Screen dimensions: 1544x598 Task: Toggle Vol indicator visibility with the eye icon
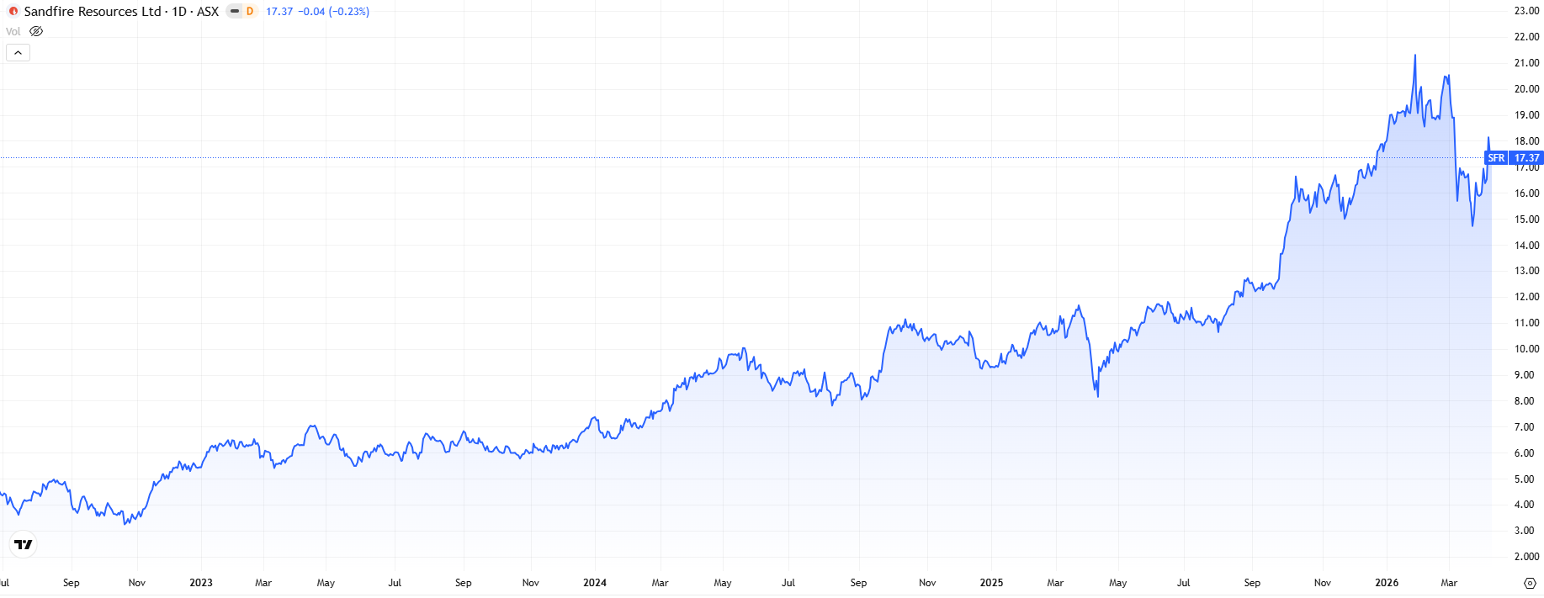click(x=36, y=32)
